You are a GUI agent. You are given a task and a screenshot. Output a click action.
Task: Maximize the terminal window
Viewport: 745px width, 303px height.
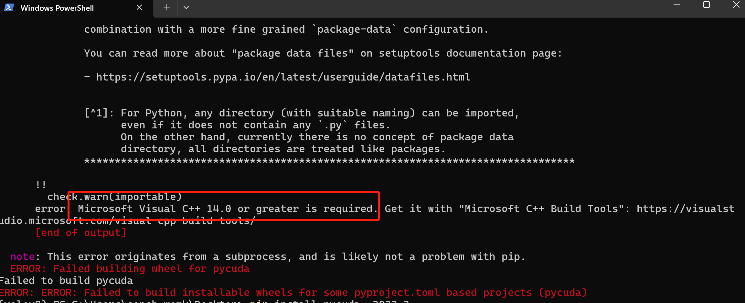click(707, 5)
